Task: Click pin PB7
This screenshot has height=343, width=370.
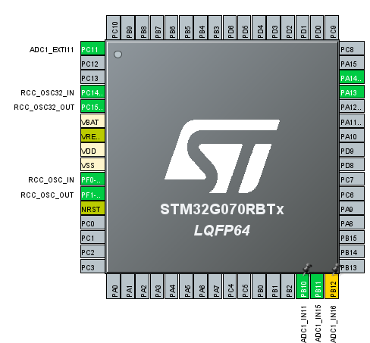Action: [x=157, y=28]
